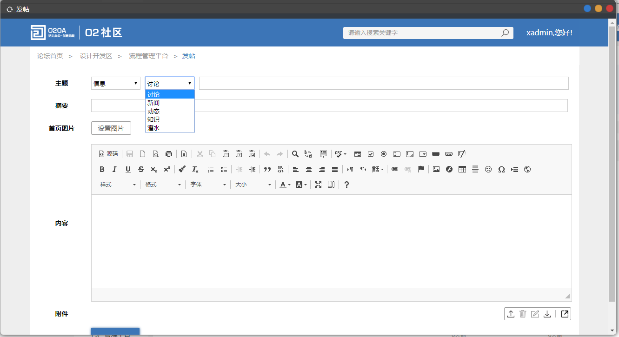The width and height of the screenshot is (619, 337).
Task: Toggle strikethrough formatting
Action: click(141, 169)
